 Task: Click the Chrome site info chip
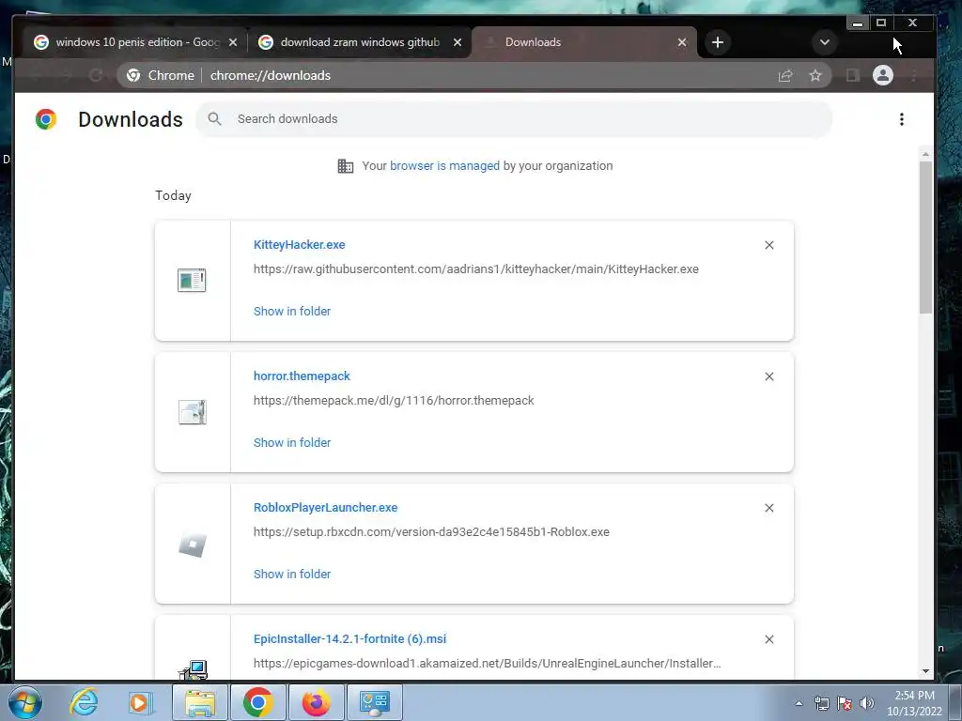point(160,75)
